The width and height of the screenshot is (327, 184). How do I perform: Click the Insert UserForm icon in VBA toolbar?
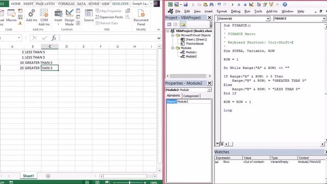(176, 4)
